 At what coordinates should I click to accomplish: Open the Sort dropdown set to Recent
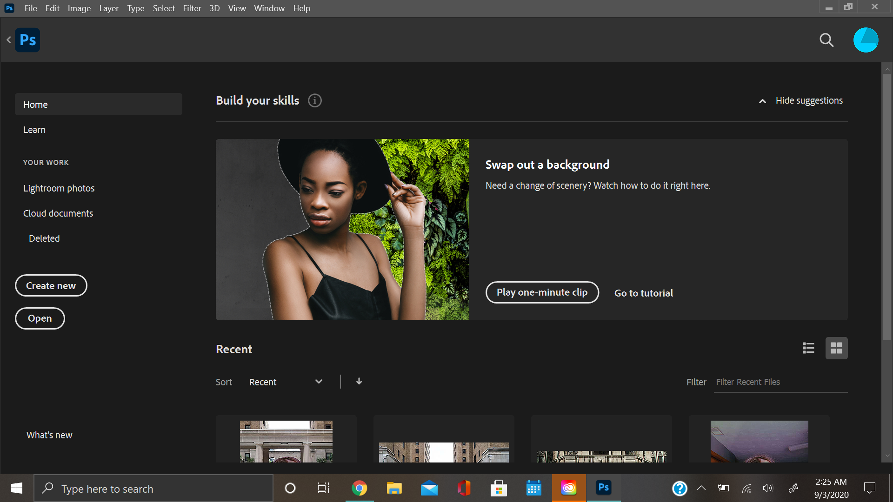[286, 382]
